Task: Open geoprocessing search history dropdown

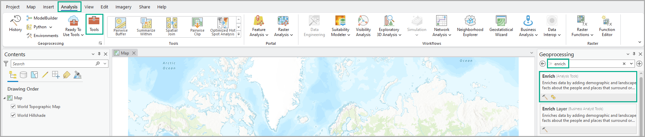Action: [631, 64]
